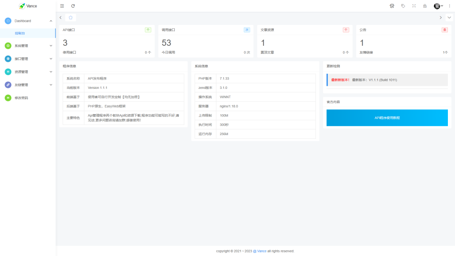
Task: Click the green badge on API接口 card
Action: click(x=148, y=30)
